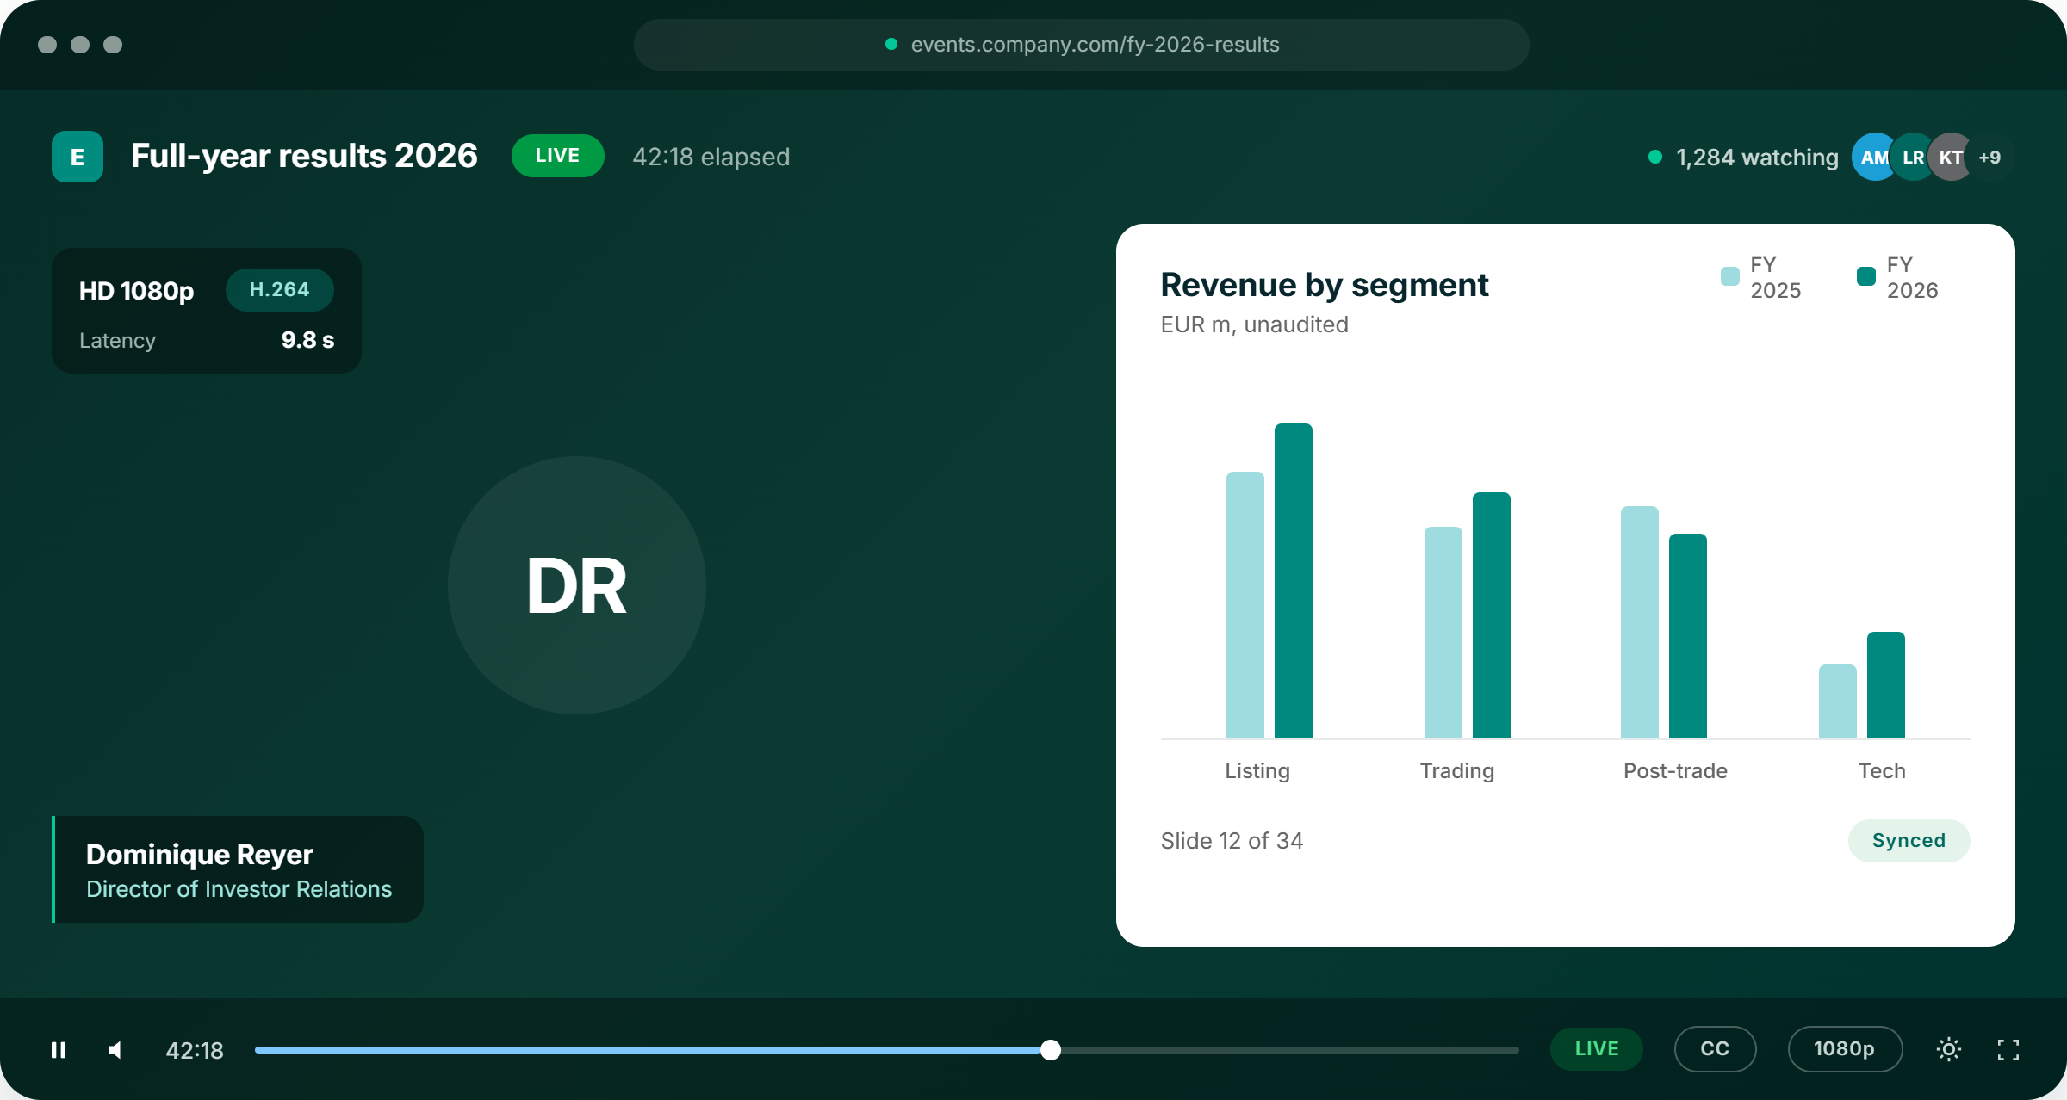Image resolution: width=2067 pixels, height=1100 pixels.
Task: Toggle the FY 2025 legend item
Action: tap(1761, 277)
